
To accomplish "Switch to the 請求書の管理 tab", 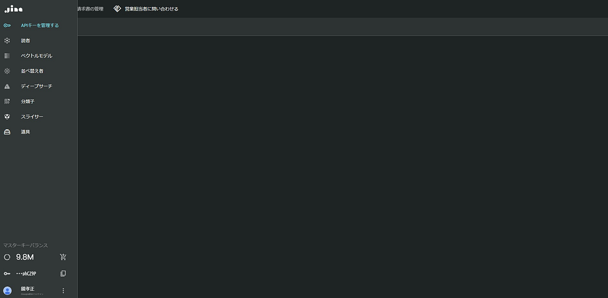I will coord(90,9).
